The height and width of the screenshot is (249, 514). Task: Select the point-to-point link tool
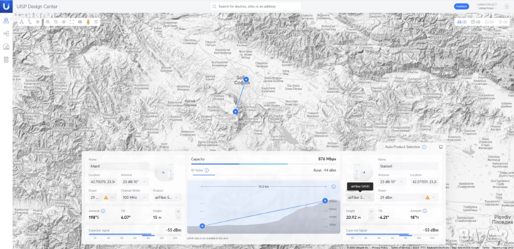30,22
